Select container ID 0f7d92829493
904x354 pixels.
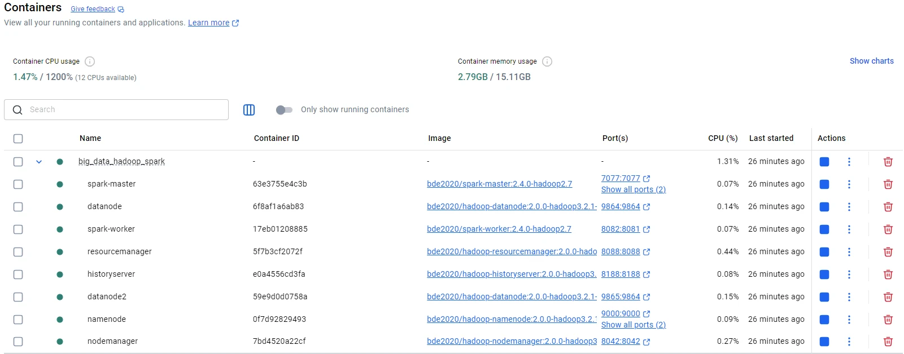coord(280,320)
